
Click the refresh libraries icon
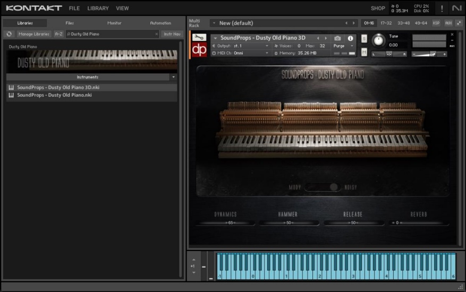tap(9, 34)
